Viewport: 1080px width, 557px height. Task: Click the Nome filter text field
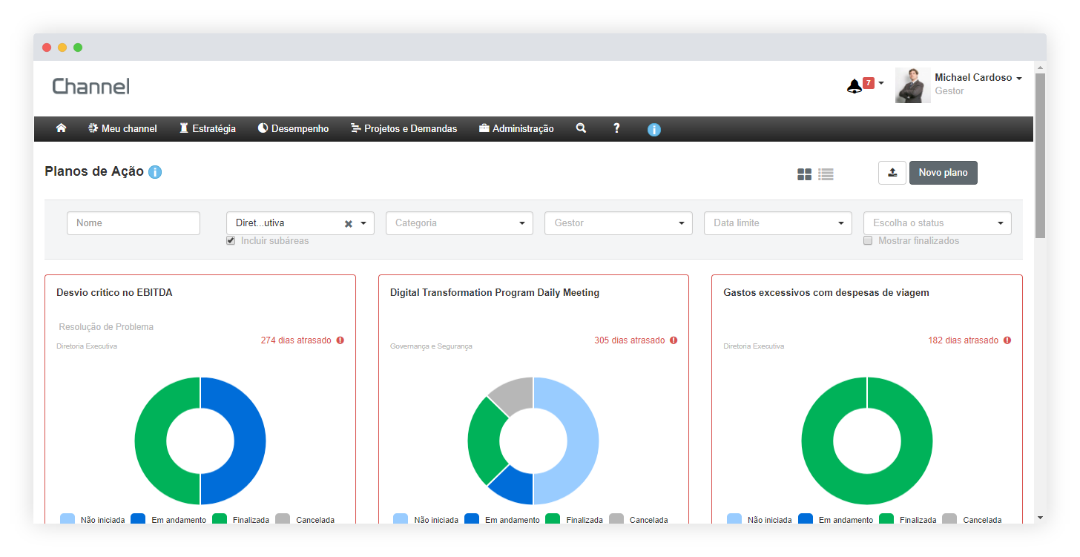(134, 223)
